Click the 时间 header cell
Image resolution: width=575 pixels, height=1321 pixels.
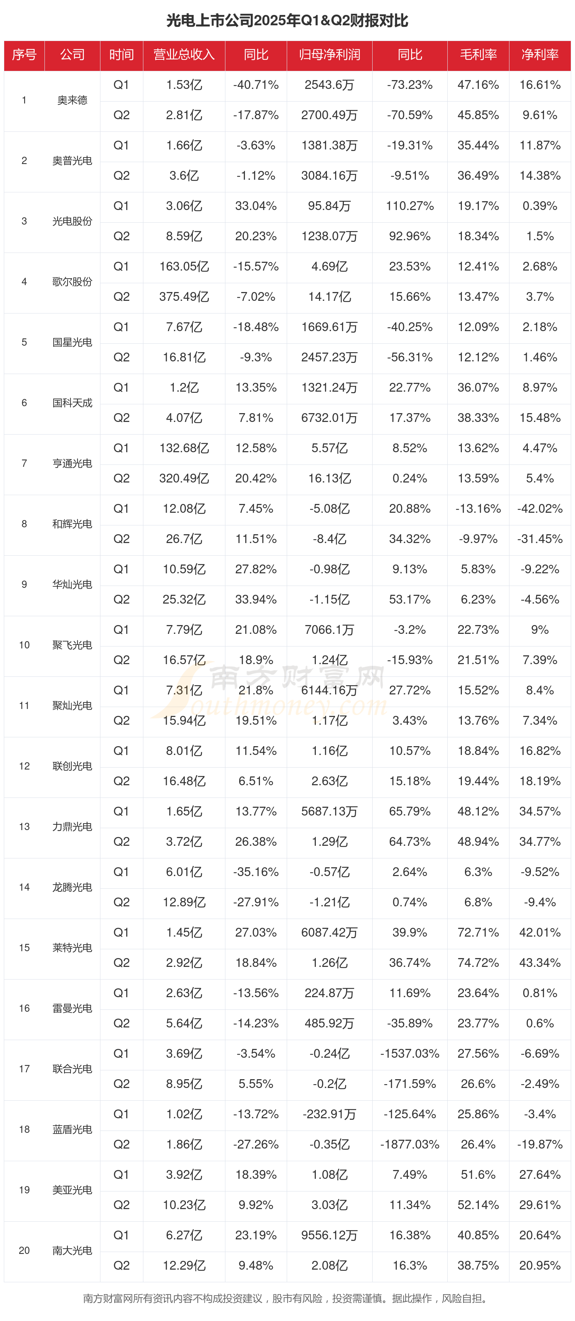(x=121, y=55)
